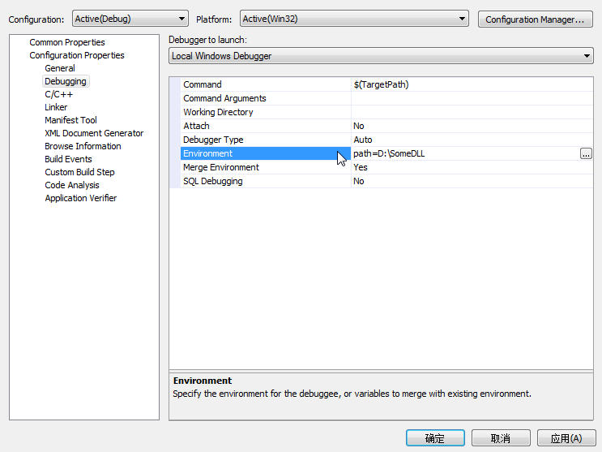This screenshot has width=602, height=452.
Task: Cancel with the 取消 button
Action: tap(501, 438)
